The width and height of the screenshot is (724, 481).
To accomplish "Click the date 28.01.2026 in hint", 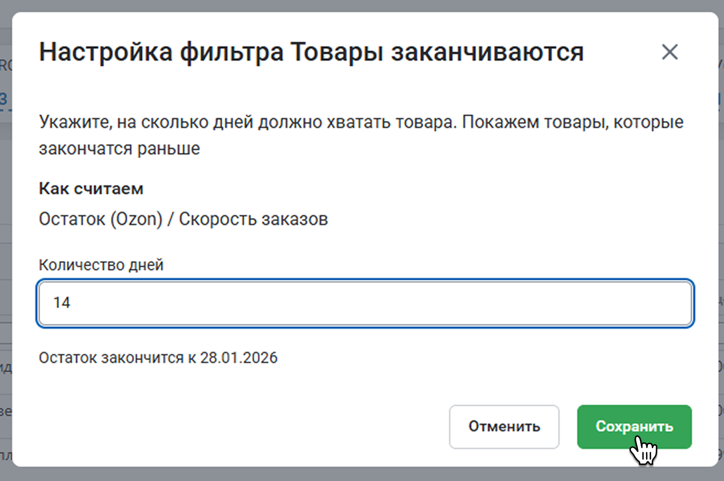I will (x=239, y=358).
